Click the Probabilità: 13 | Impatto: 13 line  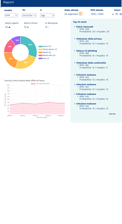pyautogui.click(x=94, y=56)
